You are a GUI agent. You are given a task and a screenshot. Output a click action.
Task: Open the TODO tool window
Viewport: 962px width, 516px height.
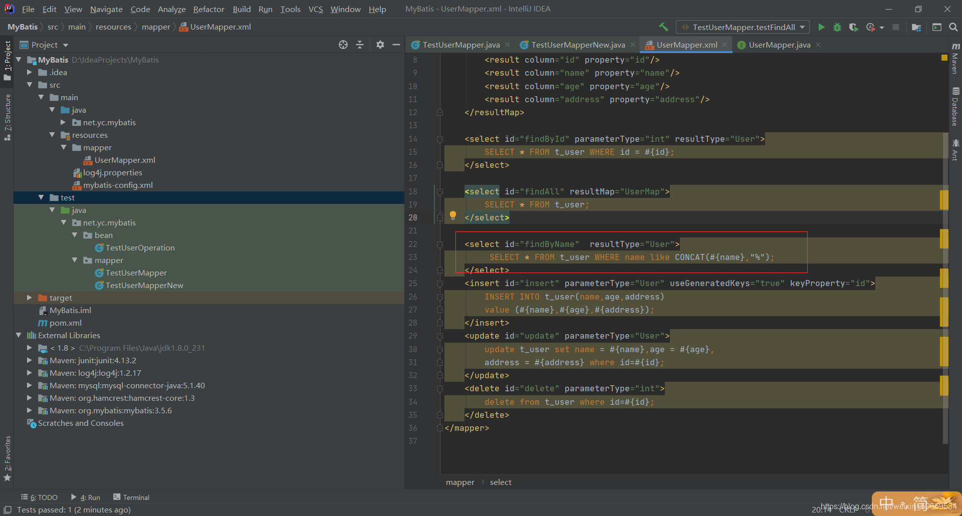point(40,497)
